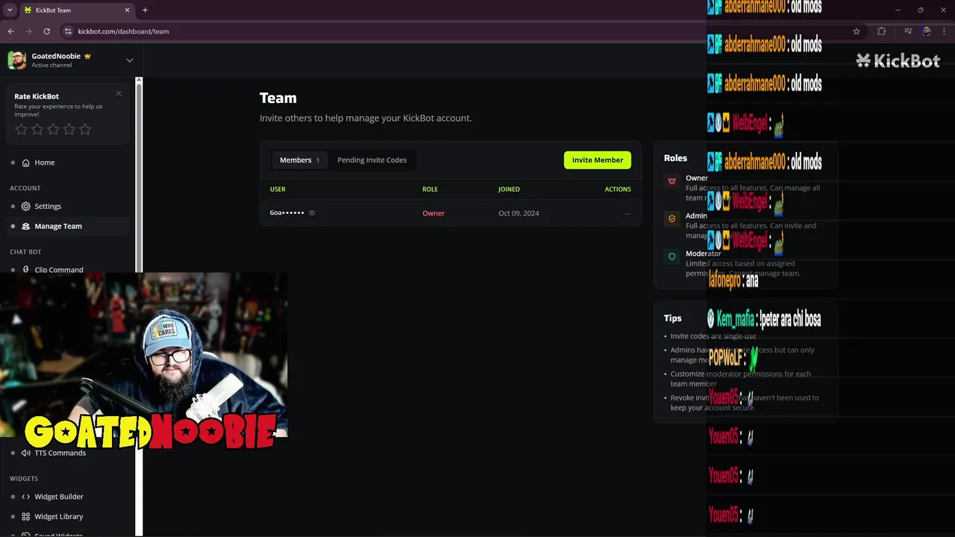Open the Chrome profile avatar
955x537 pixels.
point(926,31)
